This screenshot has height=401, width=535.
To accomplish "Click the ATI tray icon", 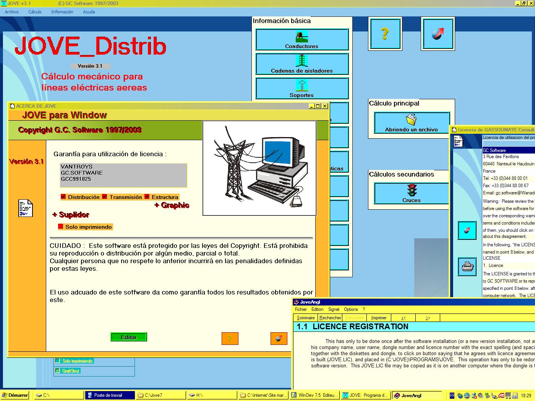I will click(501, 395).
